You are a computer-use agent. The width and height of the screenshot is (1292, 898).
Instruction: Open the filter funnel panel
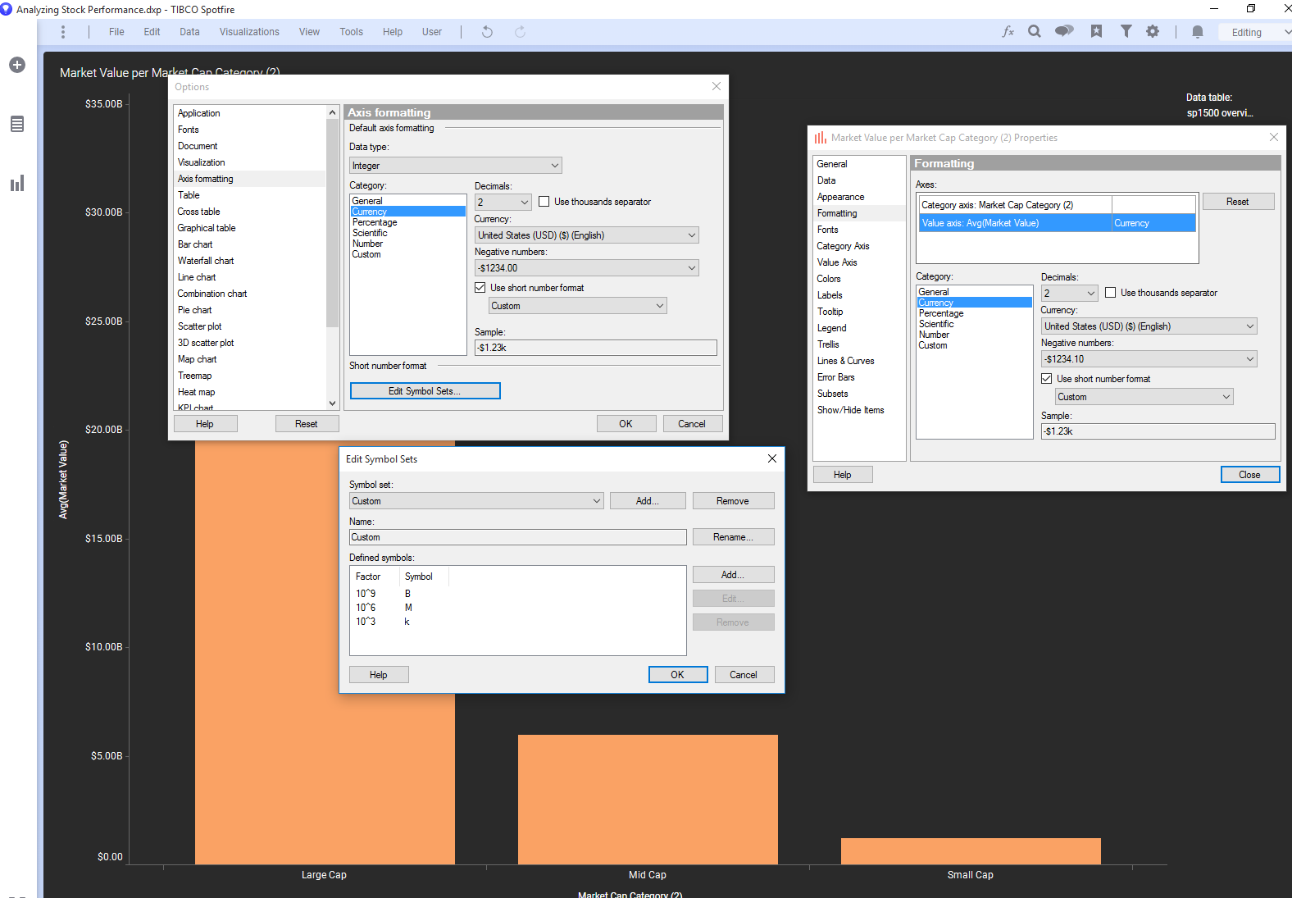coord(1126,32)
